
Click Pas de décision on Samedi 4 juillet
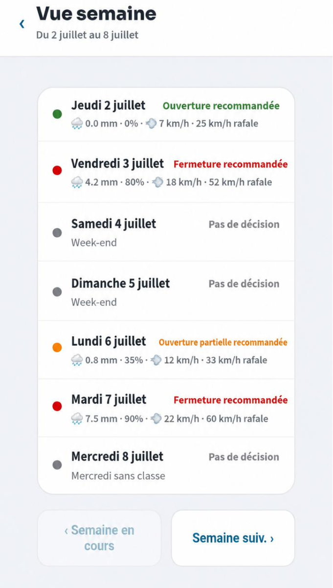pos(244,224)
